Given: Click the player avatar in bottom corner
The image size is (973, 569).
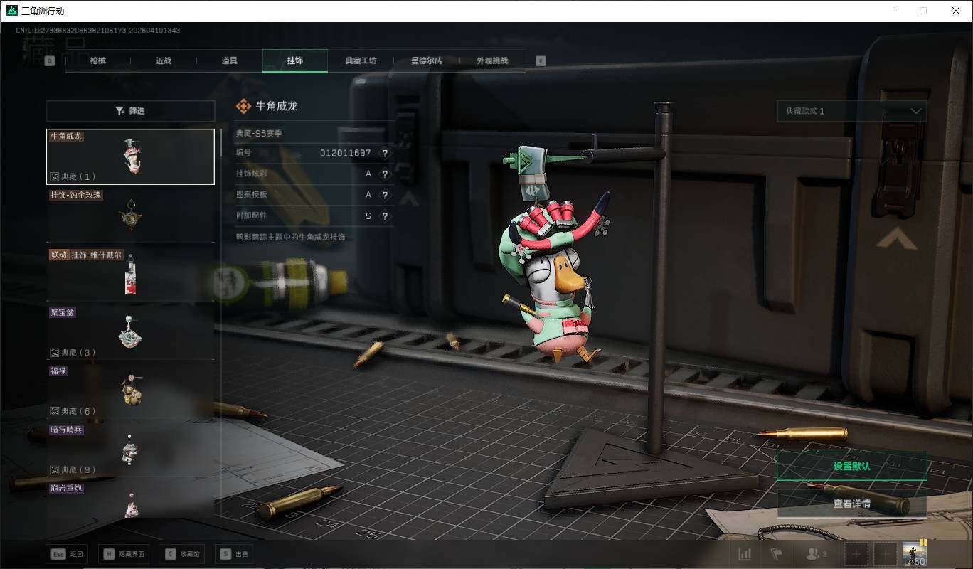Looking at the screenshot, I should [x=914, y=554].
